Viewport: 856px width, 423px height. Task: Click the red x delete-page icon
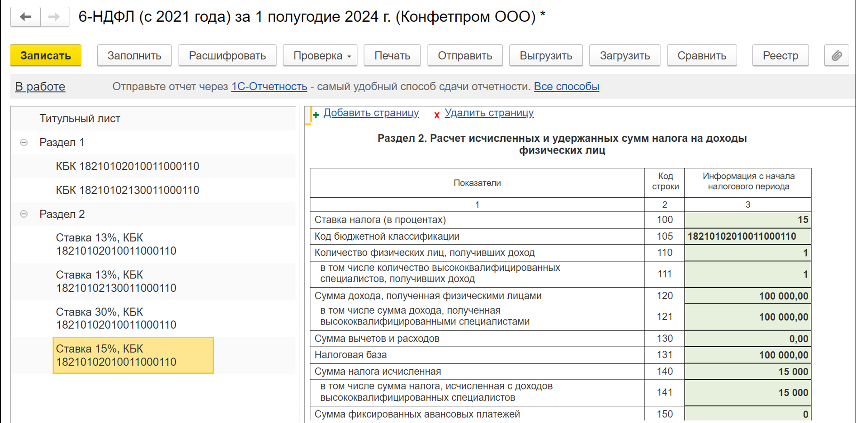[x=437, y=115]
